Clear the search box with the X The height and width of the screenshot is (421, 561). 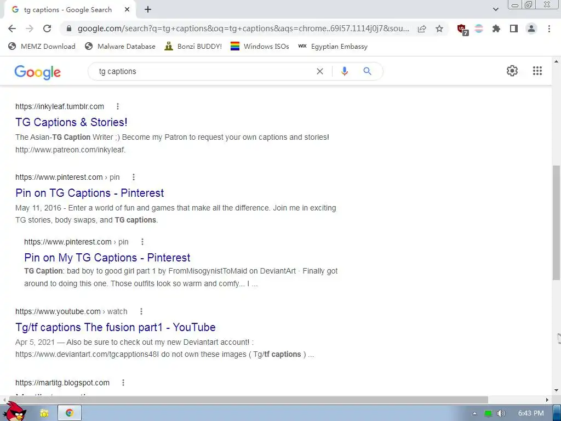320,71
